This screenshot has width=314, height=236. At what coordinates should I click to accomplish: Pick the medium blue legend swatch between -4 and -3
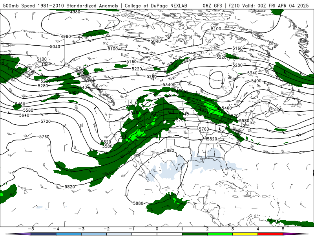point(69,234)
